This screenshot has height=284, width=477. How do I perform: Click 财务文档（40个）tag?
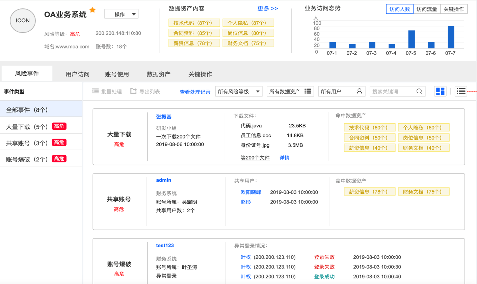(x=424, y=148)
